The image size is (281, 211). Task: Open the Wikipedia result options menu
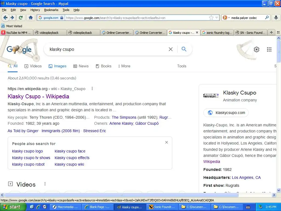click(x=92, y=88)
